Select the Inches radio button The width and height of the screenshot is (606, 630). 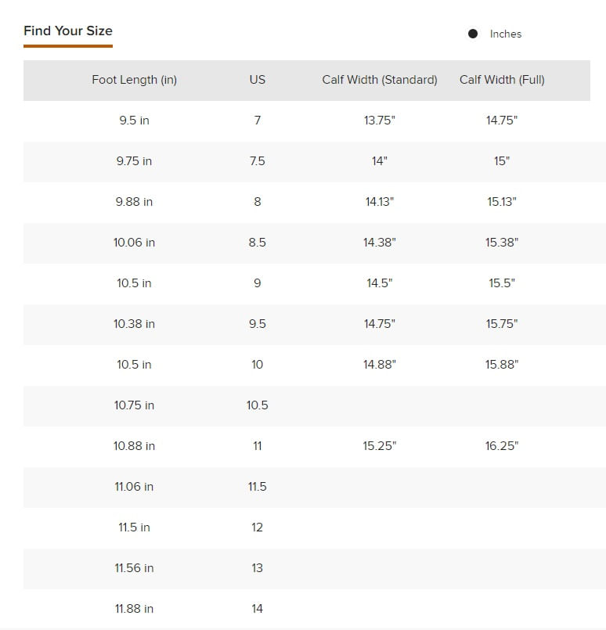473,34
